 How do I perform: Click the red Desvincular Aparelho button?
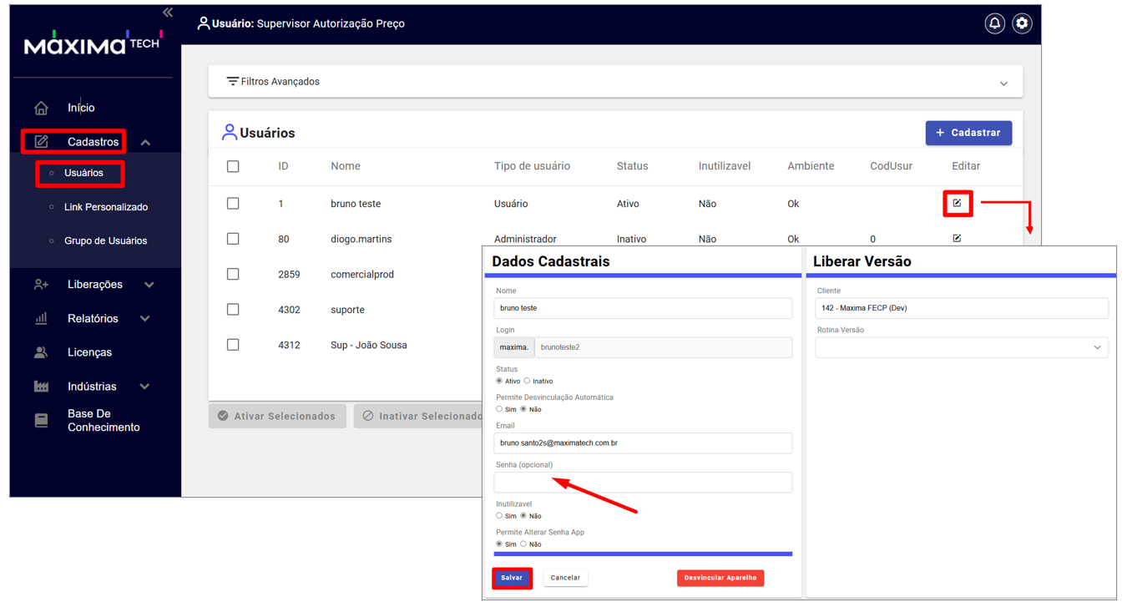pyautogui.click(x=720, y=578)
